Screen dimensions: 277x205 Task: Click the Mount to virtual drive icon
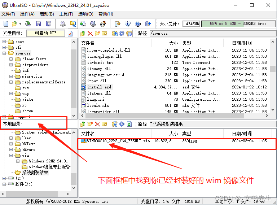[x=93, y=24]
